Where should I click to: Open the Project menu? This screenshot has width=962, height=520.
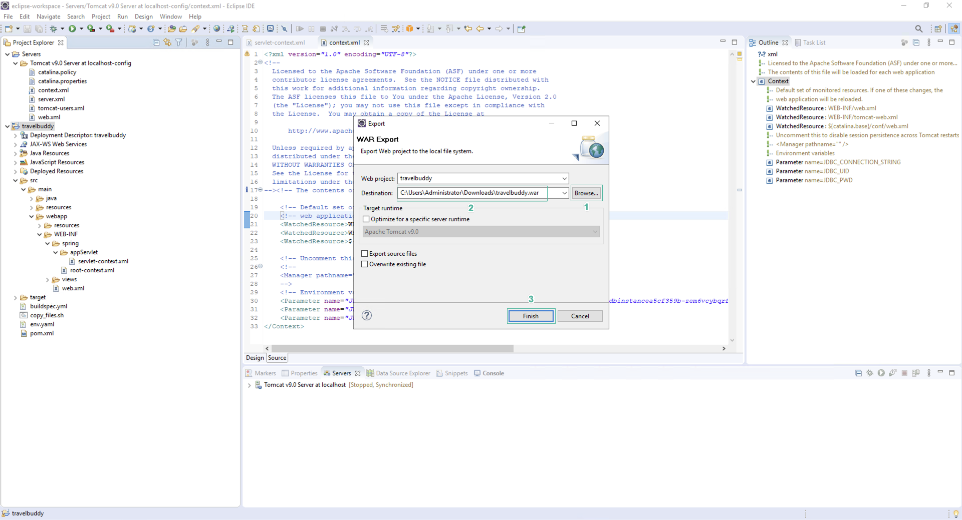pyautogui.click(x=101, y=17)
